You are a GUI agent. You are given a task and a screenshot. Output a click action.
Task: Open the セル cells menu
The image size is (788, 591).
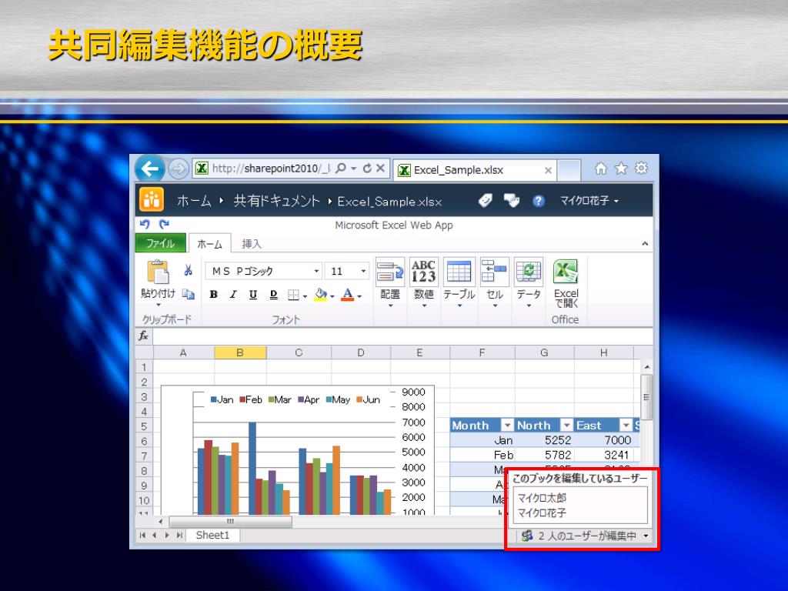tap(495, 282)
